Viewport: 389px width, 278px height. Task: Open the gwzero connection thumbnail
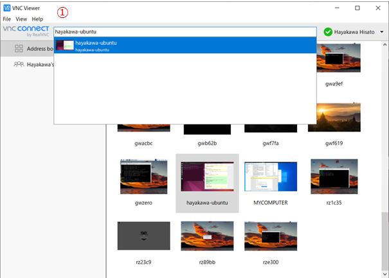tap(143, 177)
